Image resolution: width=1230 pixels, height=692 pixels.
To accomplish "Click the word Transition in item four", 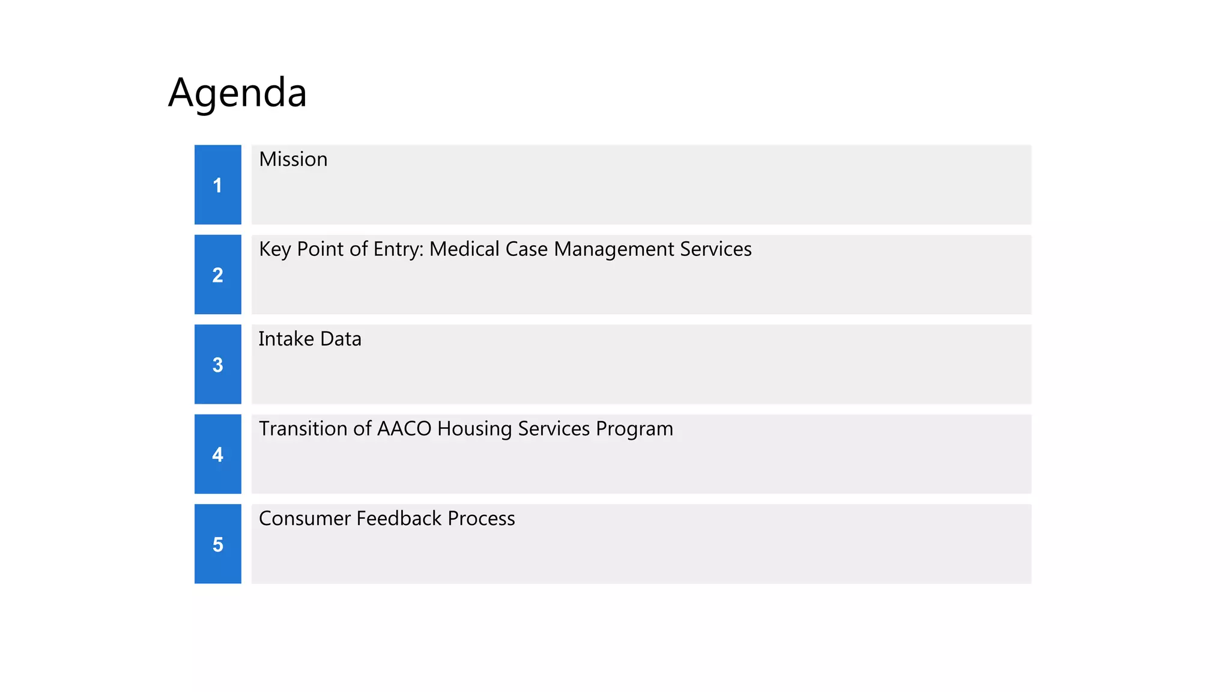I will click(303, 429).
